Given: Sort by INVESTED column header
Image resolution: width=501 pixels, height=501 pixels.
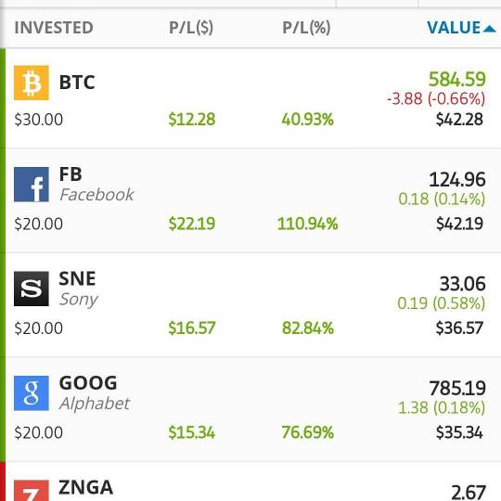Looking at the screenshot, I should pos(54,28).
